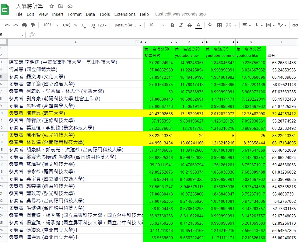
Task: Open column A filter dropdown
Action: pyautogui.click(x=137, y=42)
